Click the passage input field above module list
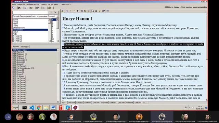 (30, 12)
